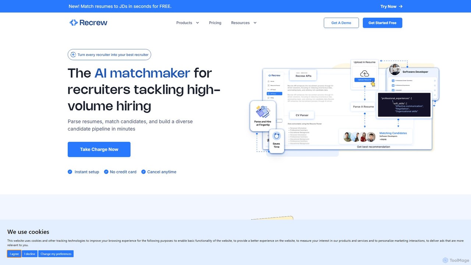471x265 pixels.
Task: Click the cloud upload icon in the Upload A Resume card
Action: coord(365,74)
